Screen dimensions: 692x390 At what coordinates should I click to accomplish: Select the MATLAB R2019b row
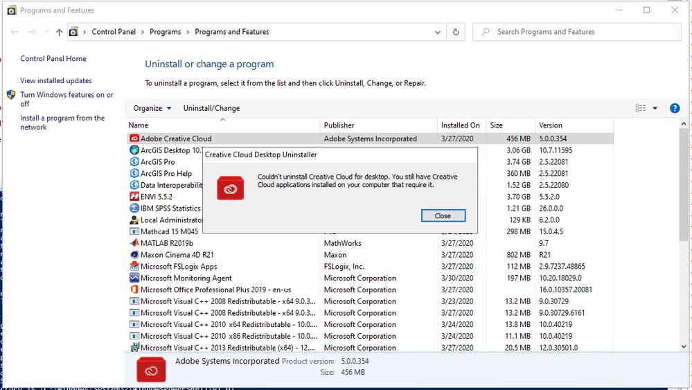(371, 243)
